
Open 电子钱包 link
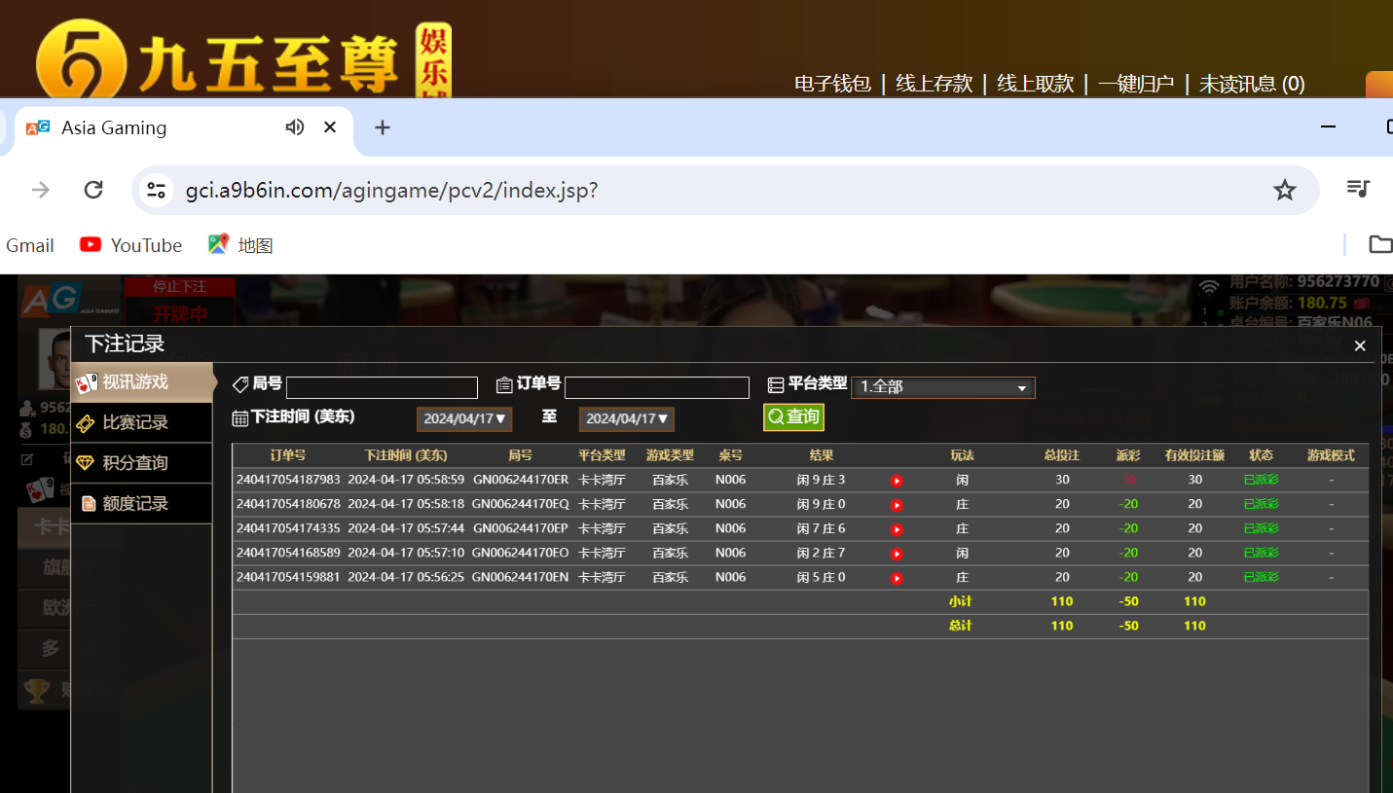tap(832, 84)
